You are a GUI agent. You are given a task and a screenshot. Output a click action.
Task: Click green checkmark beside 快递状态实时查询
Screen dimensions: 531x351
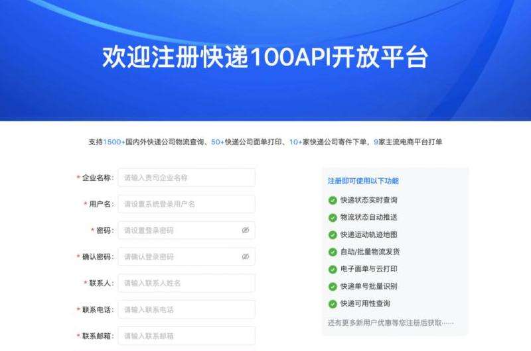(333, 200)
